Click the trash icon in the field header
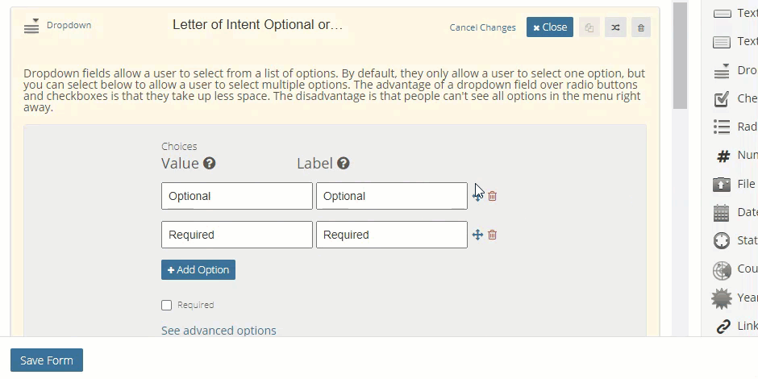The image size is (758, 379). [641, 27]
